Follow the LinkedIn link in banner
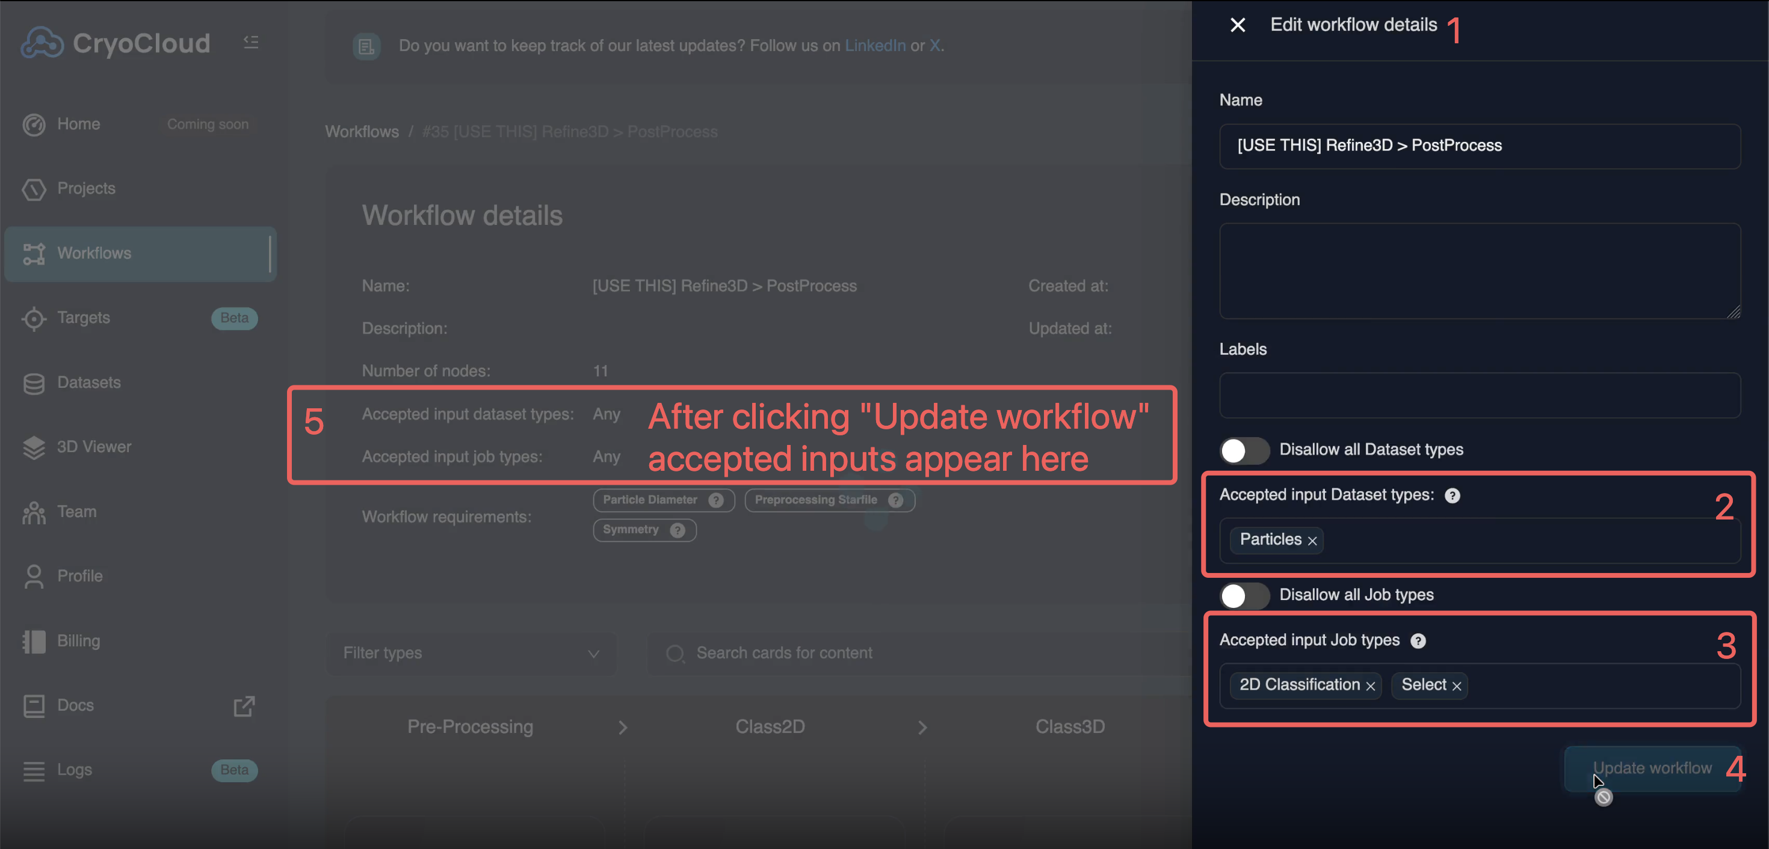Image resolution: width=1769 pixels, height=849 pixels. pos(874,45)
